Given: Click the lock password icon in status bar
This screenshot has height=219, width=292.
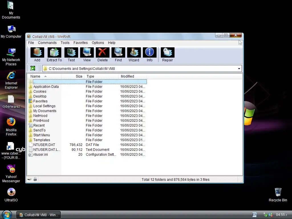Looking at the screenshot, I should coord(35,179).
